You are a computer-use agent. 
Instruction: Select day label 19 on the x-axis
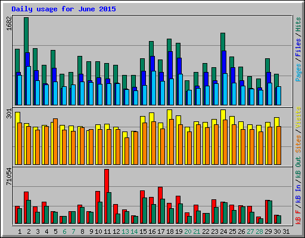pos(179,231)
